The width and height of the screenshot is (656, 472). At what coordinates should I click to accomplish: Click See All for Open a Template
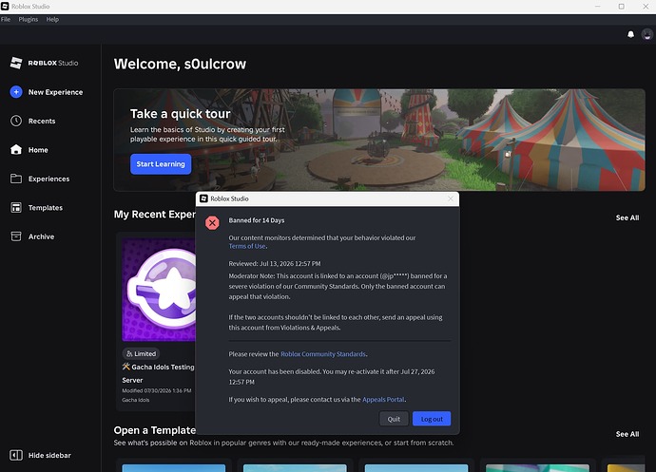(627, 434)
